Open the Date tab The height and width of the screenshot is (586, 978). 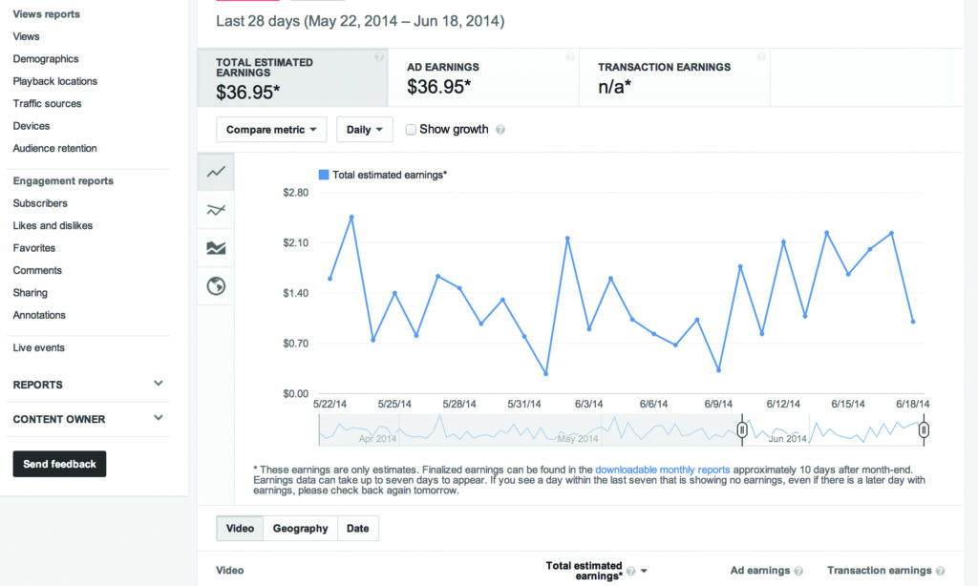click(x=357, y=528)
